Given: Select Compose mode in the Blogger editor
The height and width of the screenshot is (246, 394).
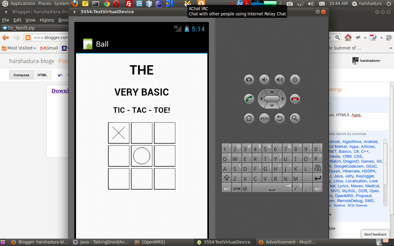Looking at the screenshot, I should click(21, 75).
